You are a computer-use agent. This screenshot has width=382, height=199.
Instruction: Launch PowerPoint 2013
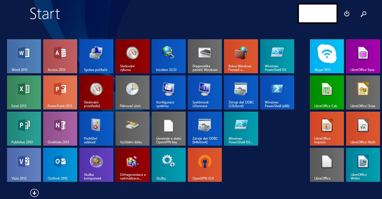[x=60, y=92]
